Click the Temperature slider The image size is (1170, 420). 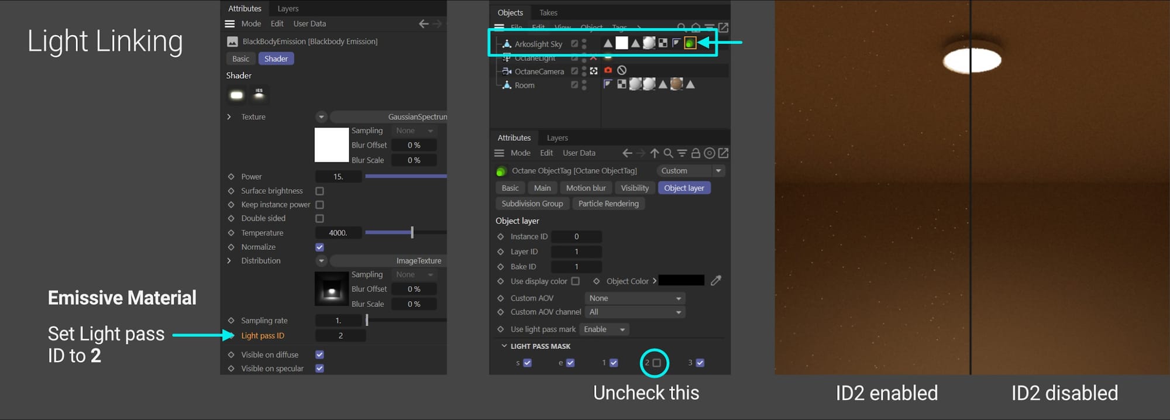pos(406,233)
